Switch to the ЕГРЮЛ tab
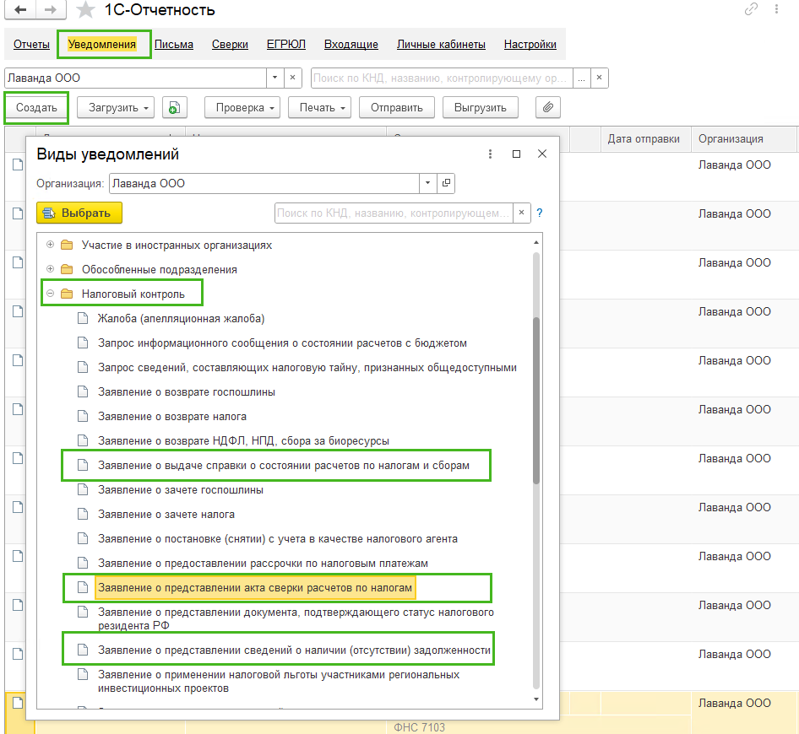The width and height of the screenshot is (799, 734). pos(286,44)
